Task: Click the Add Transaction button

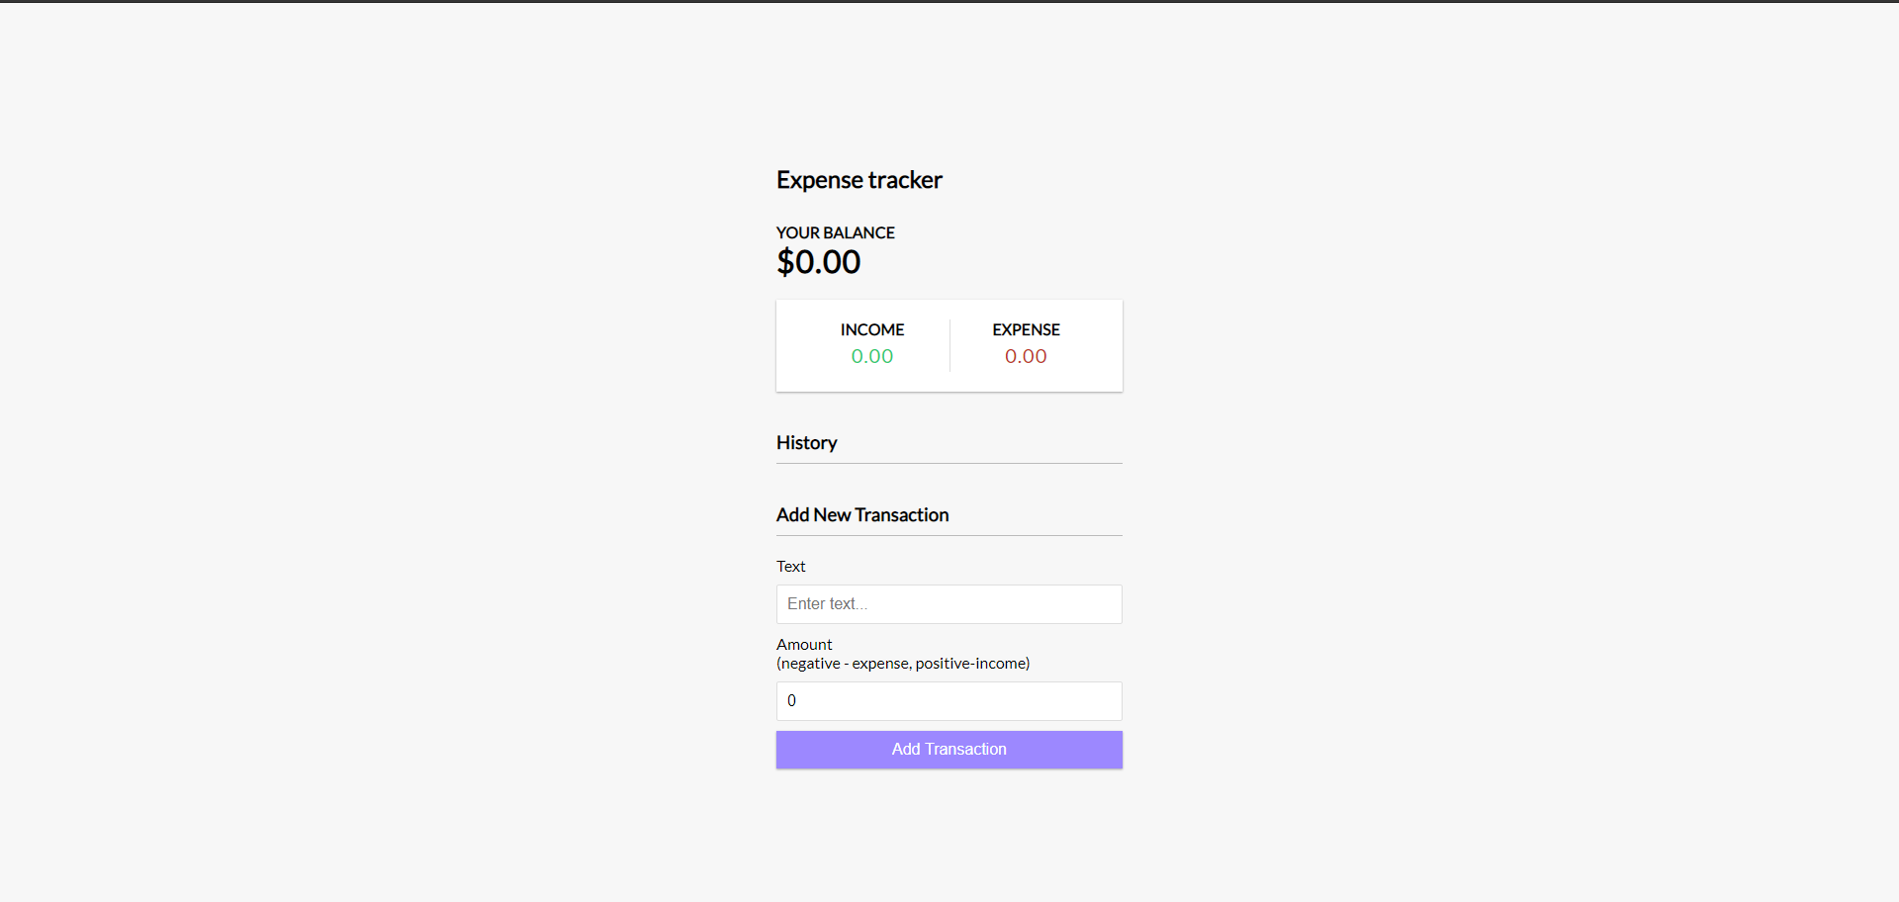Action: (x=949, y=750)
